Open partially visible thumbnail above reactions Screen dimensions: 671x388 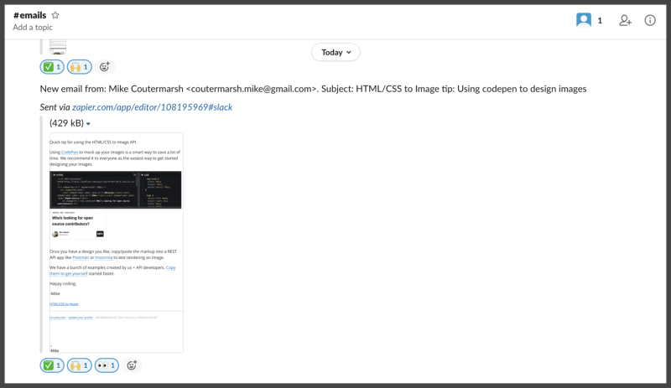[58, 47]
